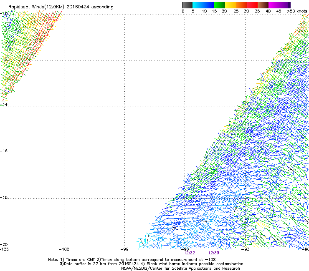This screenshot has height=271, width=309.
Task: Click the green 15-20 knots legend segment
Action: [x=220, y=5]
